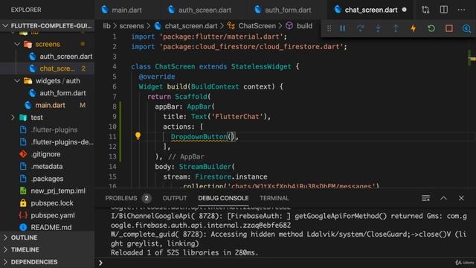476x268 pixels.
Task: Close the bottom panel
Action: click(x=461, y=198)
